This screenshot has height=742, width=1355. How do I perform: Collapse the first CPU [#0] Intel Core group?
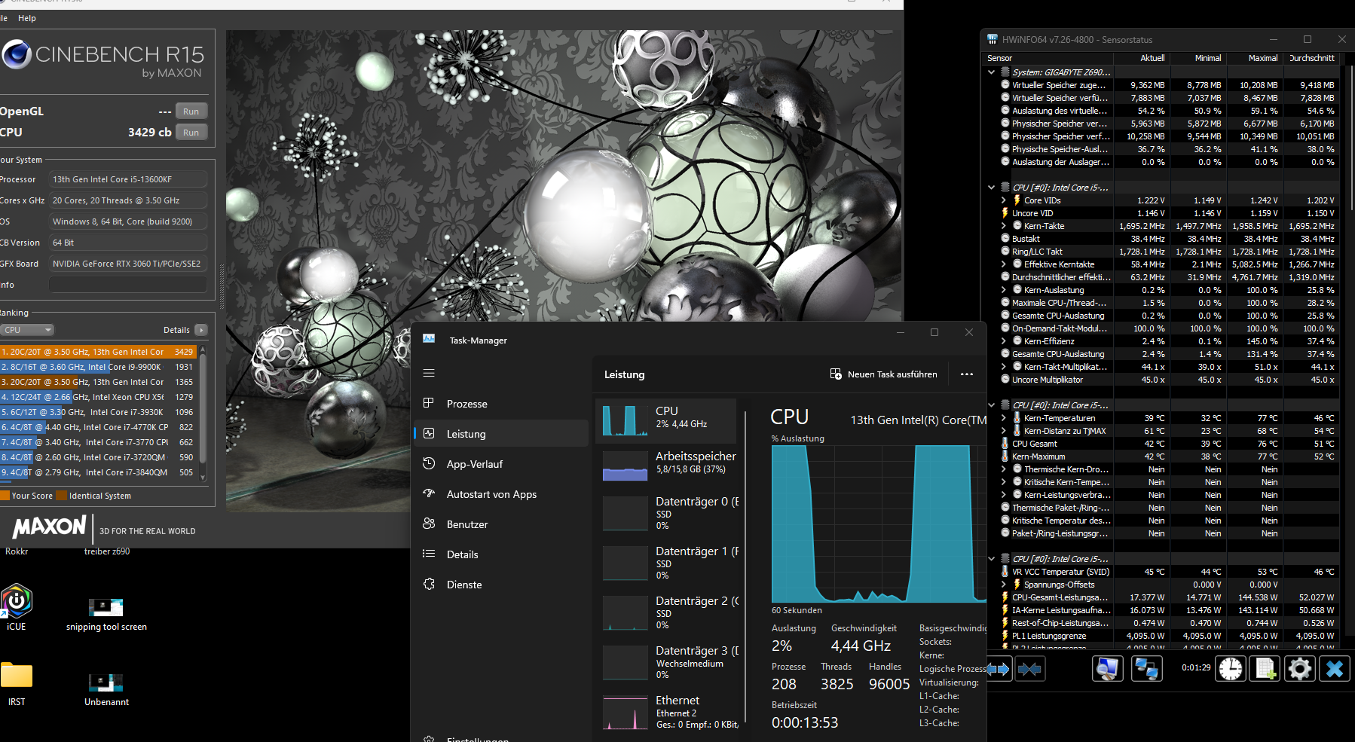pyautogui.click(x=992, y=188)
